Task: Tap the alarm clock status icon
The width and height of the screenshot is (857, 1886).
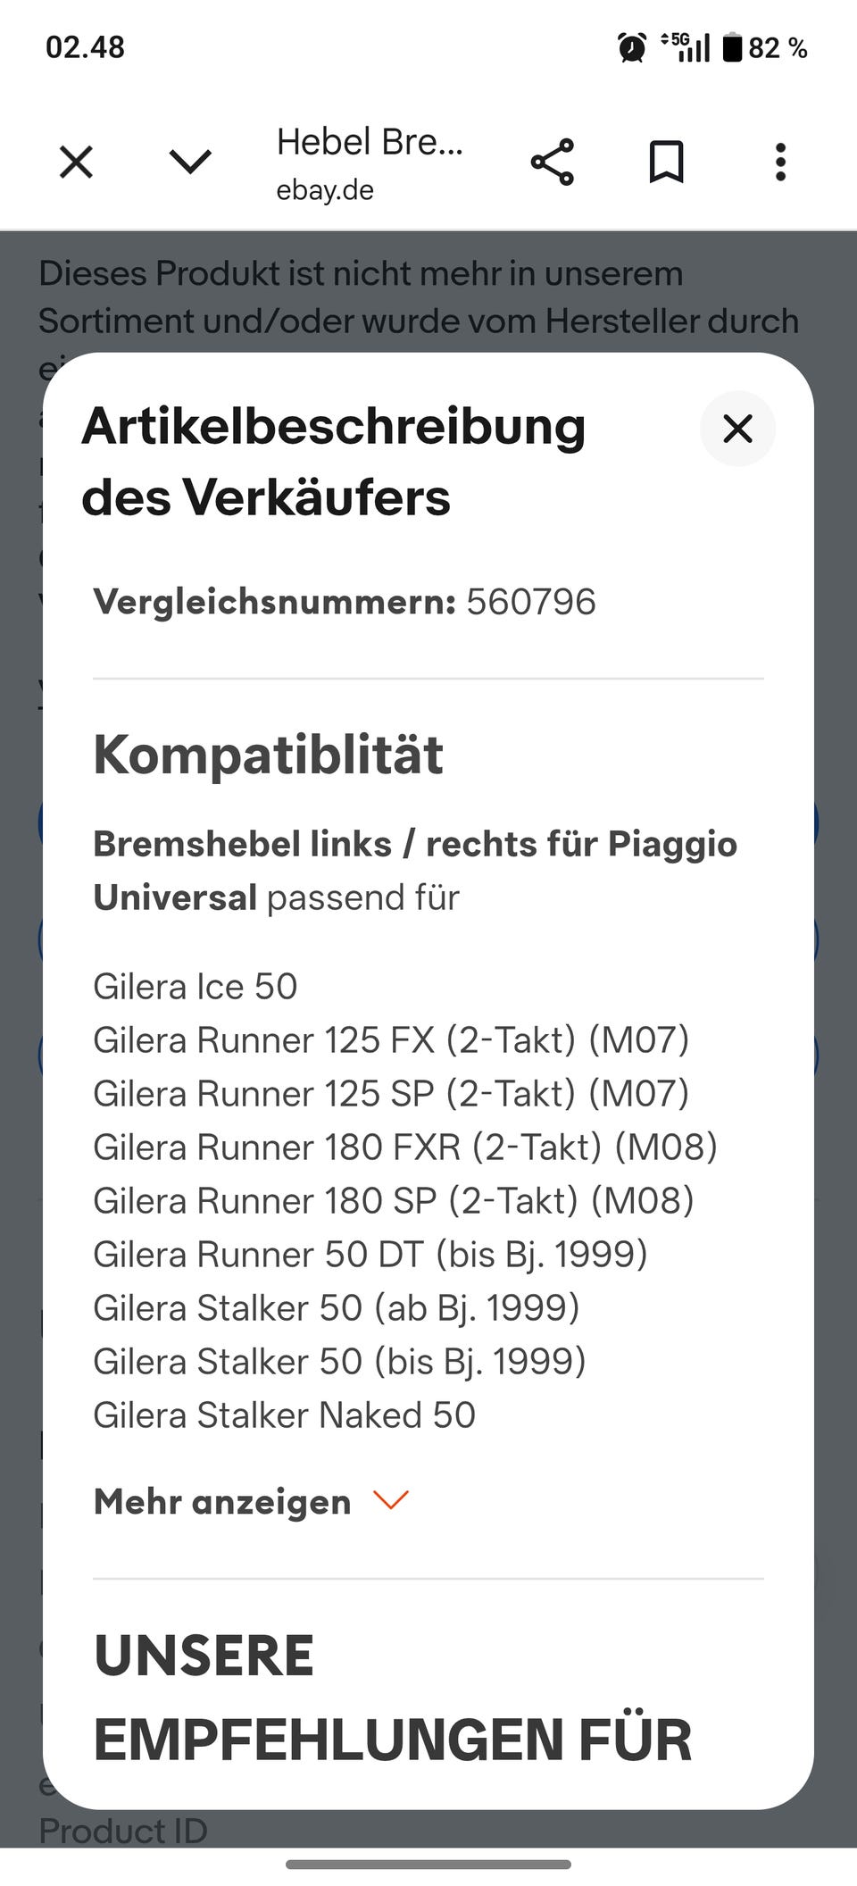Action: pos(632,47)
